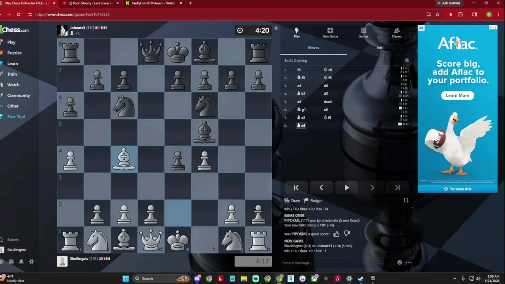Open Steam from the taskbar
Viewport: 505px width, 284px height.
pyautogui.click(x=361, y=278)
